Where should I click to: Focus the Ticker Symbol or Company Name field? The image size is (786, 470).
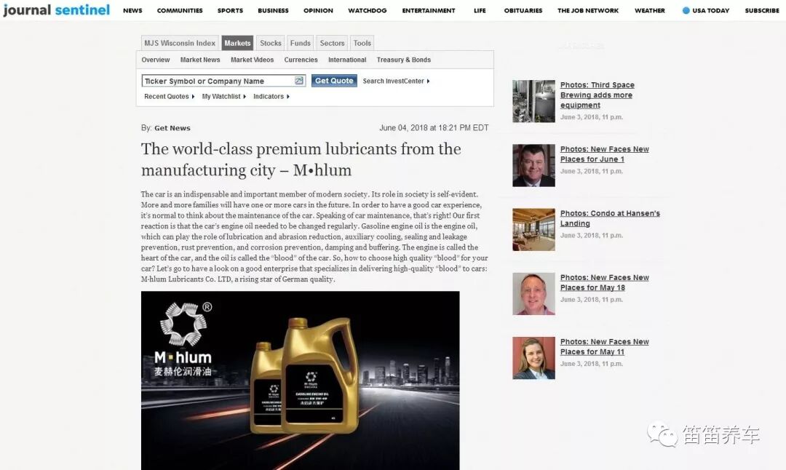tap(223, 81)
